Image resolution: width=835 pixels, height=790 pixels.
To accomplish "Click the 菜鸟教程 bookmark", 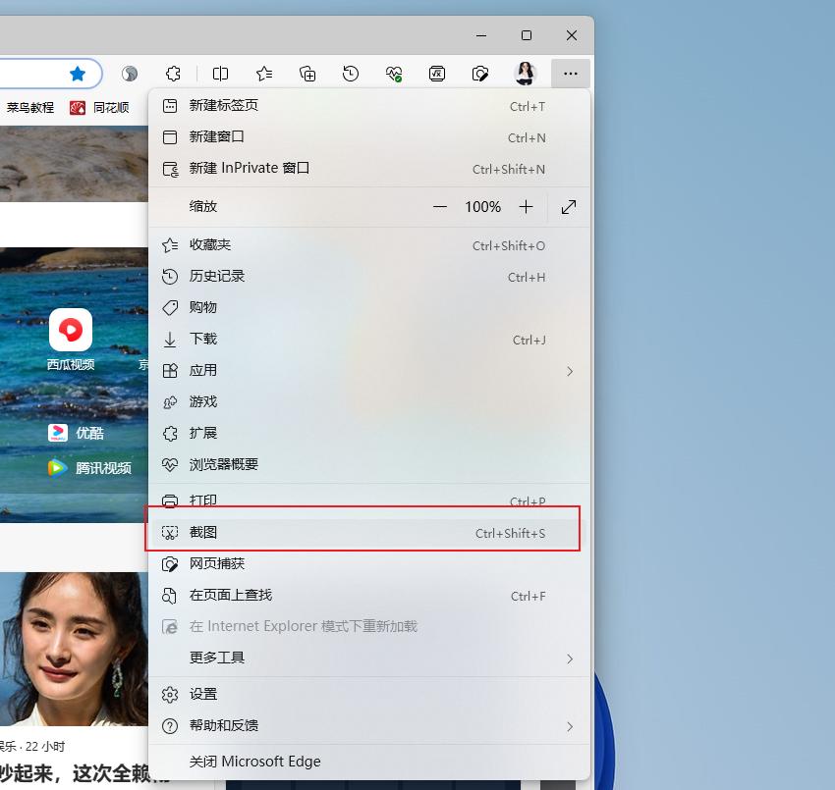I will [31, 108].
